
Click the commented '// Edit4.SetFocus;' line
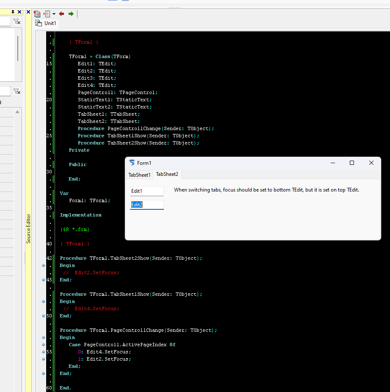(91, 309)
